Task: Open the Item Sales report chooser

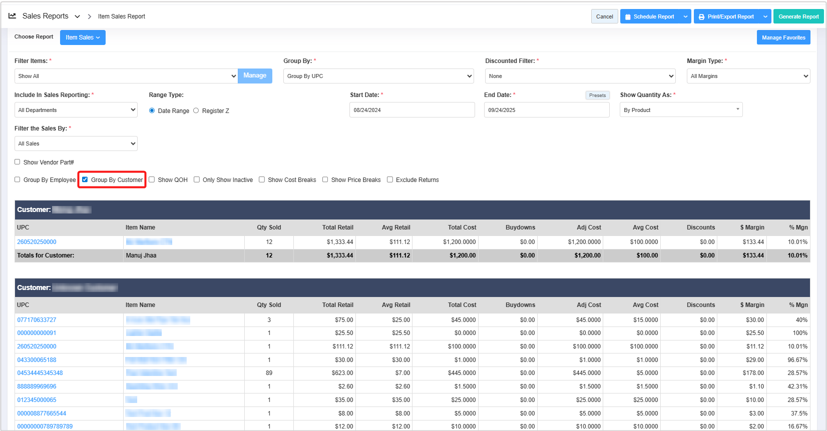Action: (83, 37)
